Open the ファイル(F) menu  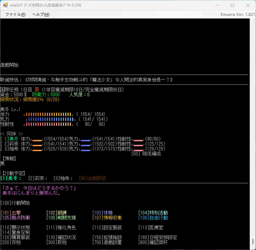(x=15, y=14)
